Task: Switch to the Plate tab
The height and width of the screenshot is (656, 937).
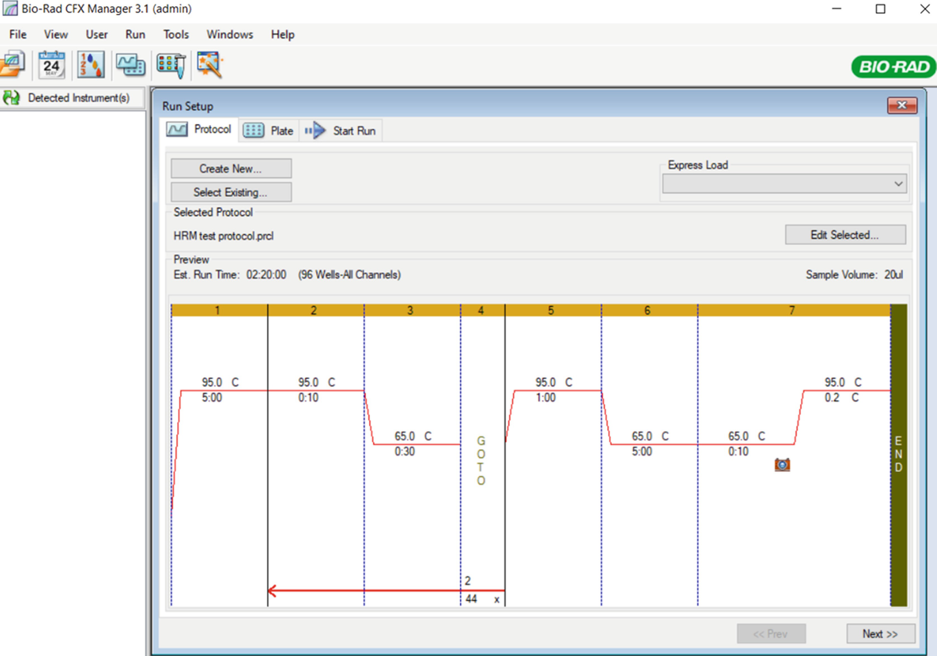Action: [x=269, y=131]
